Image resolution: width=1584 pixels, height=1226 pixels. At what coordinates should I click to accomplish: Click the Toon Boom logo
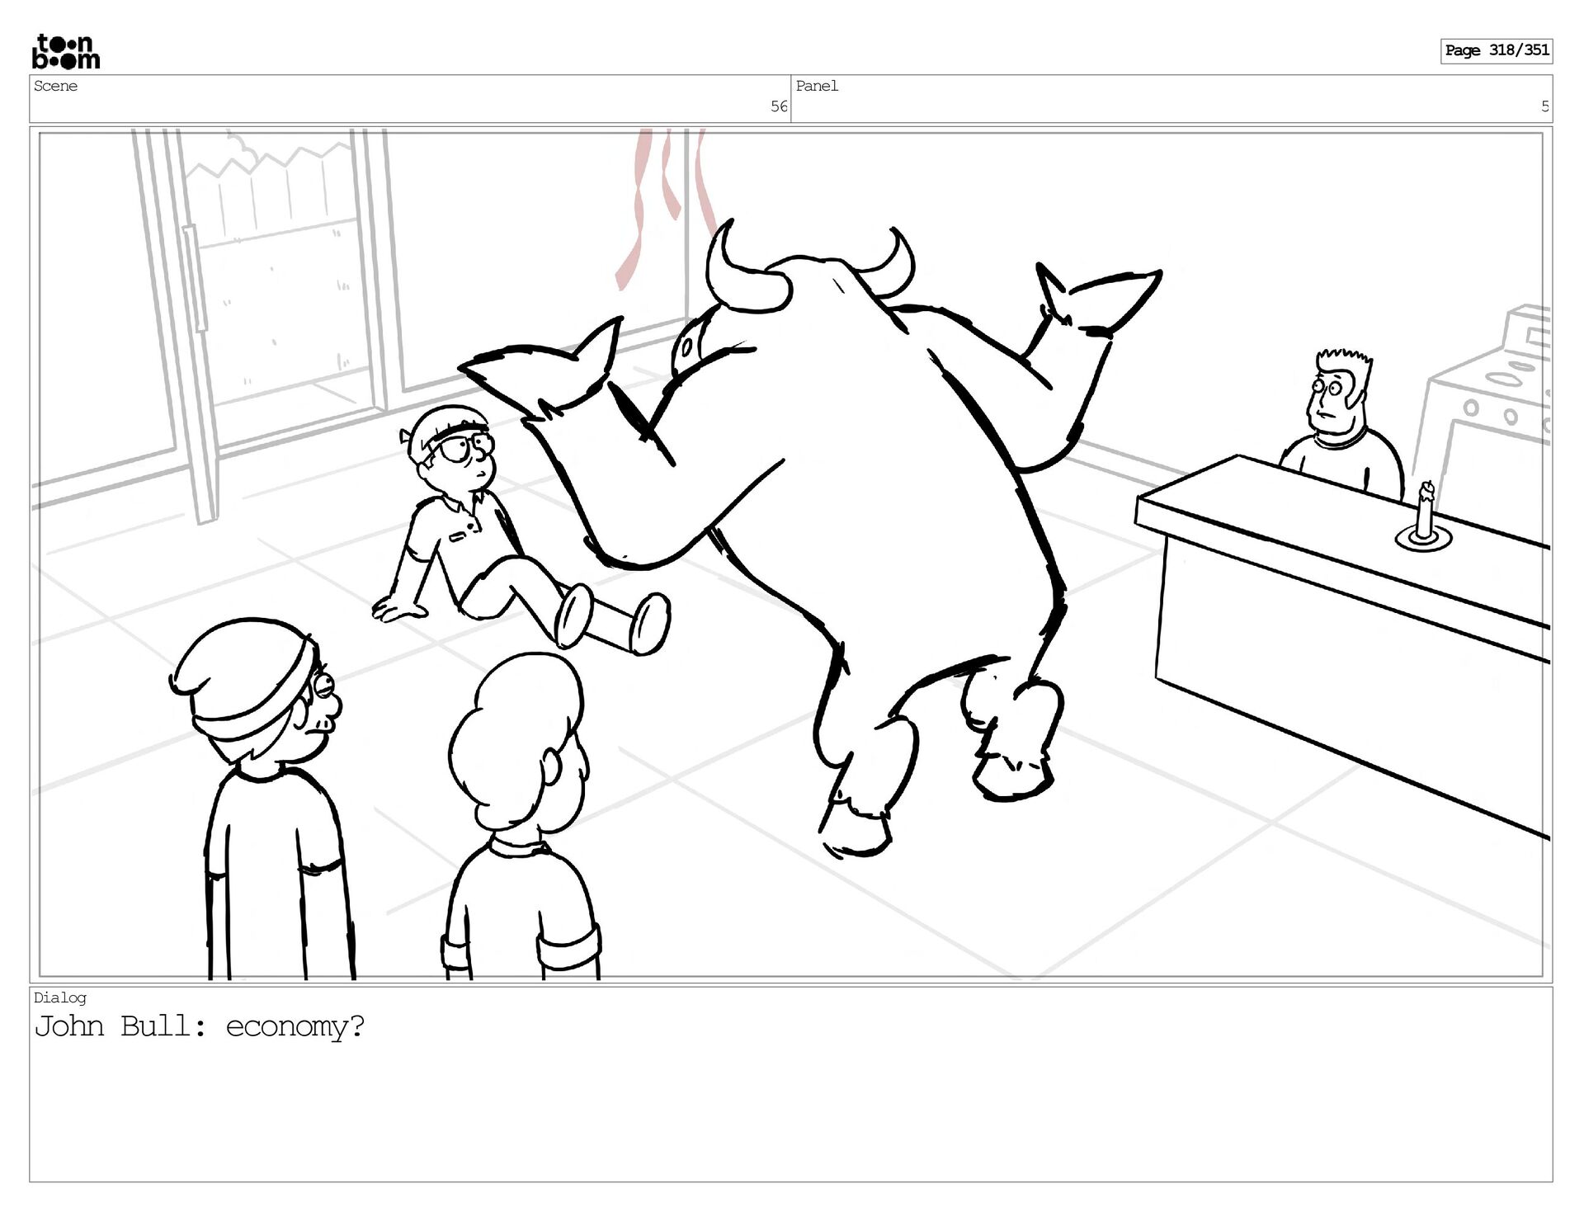click(x=66, y=52)
